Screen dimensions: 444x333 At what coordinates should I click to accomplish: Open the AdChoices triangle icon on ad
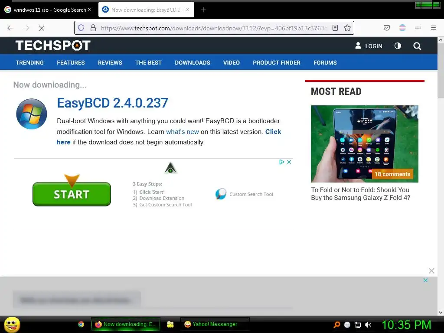pyautogui.click(x=282, y=162)
